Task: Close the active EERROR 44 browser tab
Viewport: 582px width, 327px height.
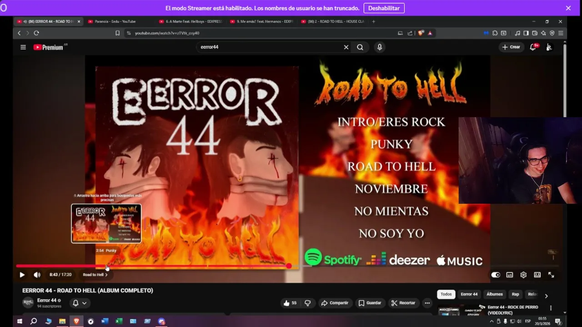Action: click(x=79, y=21)
